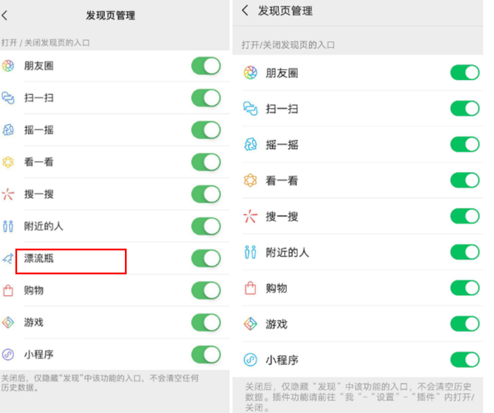494x413 pixels.
Task: Tap 游戏 icon on right screen
Action: pyautogui.click(x=250, y=324)
